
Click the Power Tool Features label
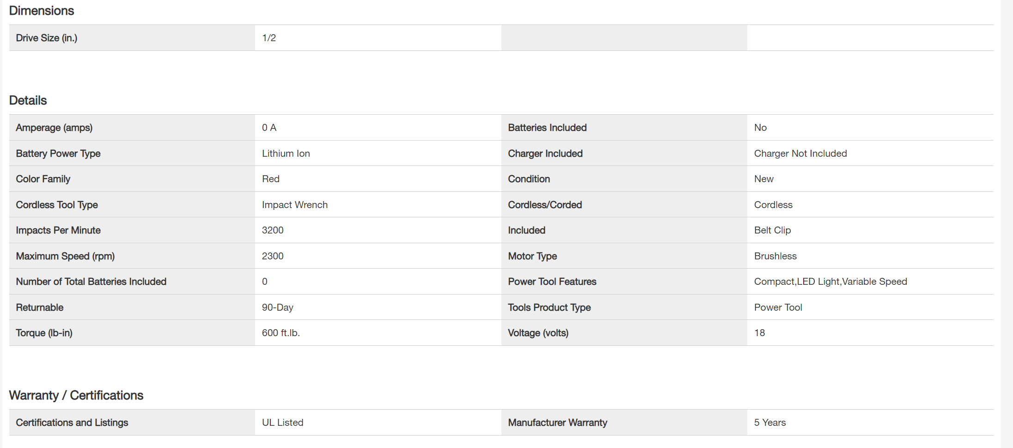click(x=552, y=282)
